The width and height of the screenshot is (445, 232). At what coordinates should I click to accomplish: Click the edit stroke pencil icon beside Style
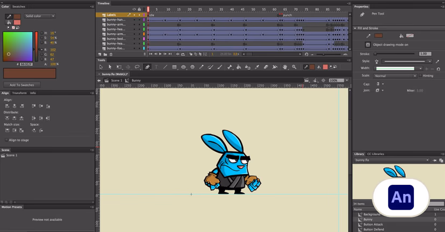coord(437,61)
